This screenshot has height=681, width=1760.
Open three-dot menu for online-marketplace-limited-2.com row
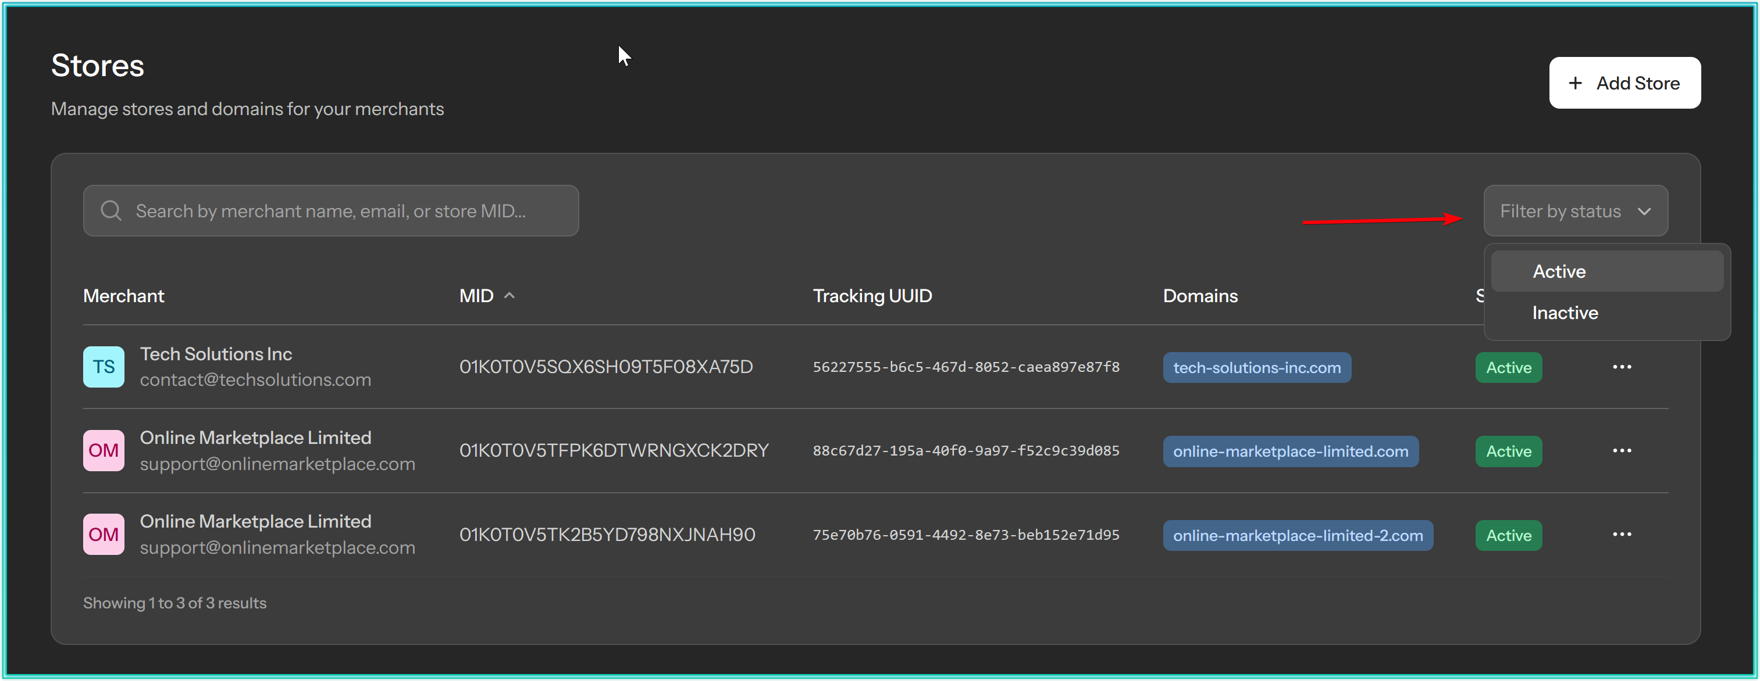tap(1622, 535)
